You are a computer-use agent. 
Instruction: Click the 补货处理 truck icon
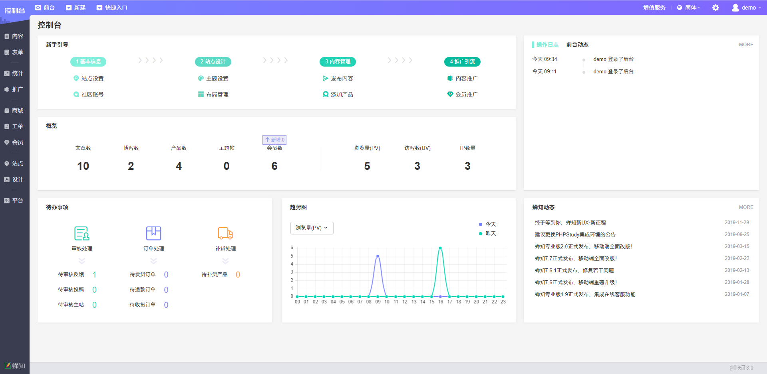point(225,233)
